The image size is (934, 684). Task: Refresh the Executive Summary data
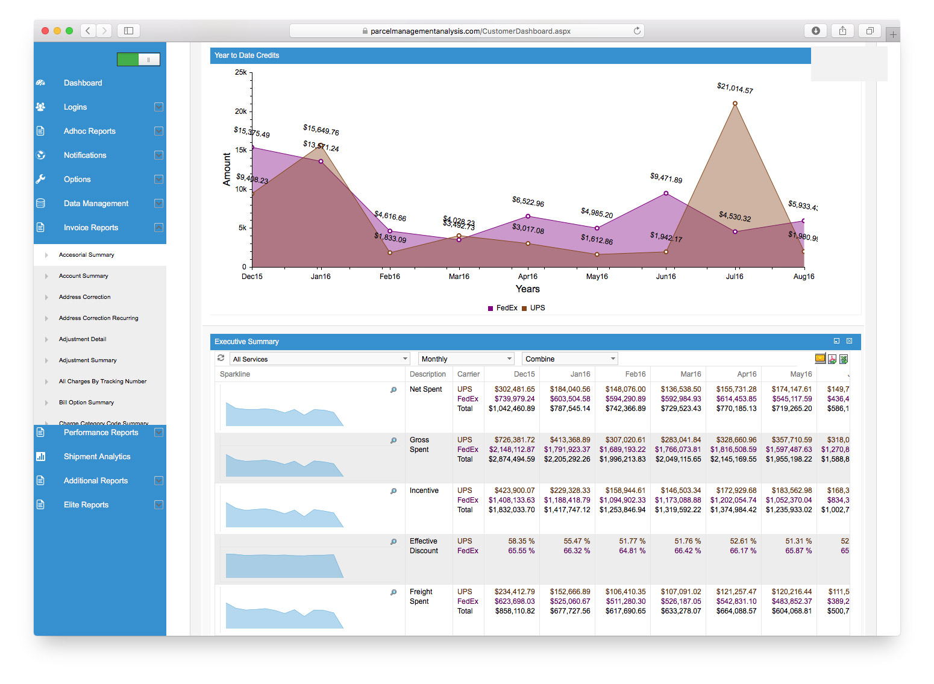tap(221, 358)
